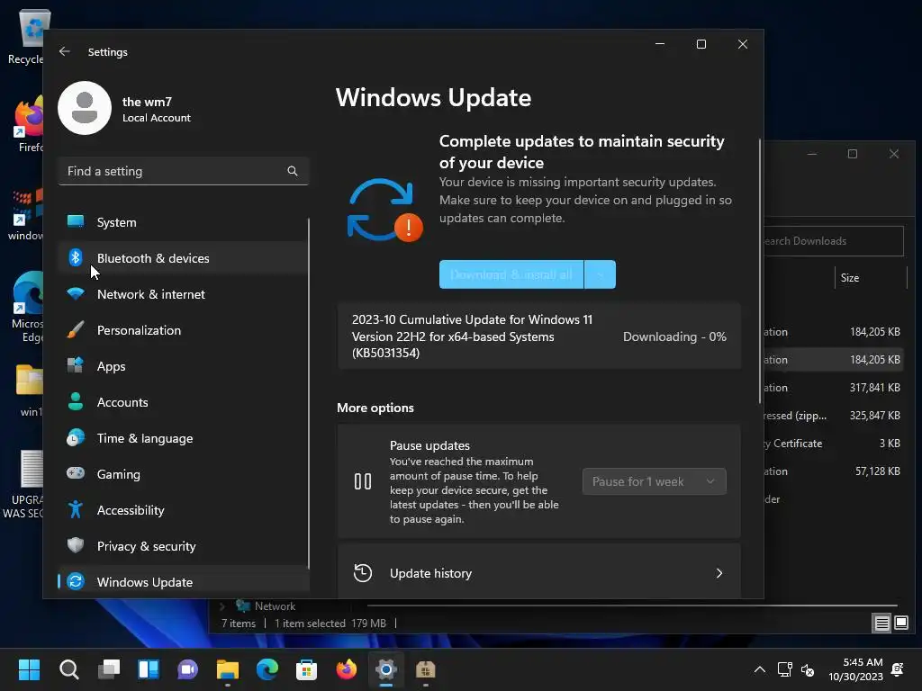Click the Recycle Bin desktop icon
Viewport: 922px width, 691px height.
[x=26, y=36]
